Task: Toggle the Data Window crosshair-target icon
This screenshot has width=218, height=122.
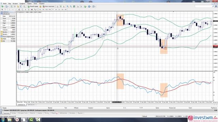Action: pos(15,6)
